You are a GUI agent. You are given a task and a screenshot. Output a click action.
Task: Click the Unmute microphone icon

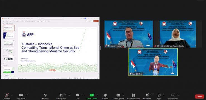pos(7,95)
